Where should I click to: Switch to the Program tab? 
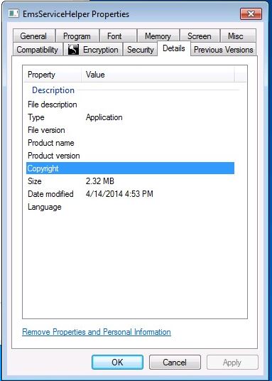click(77, 36)
